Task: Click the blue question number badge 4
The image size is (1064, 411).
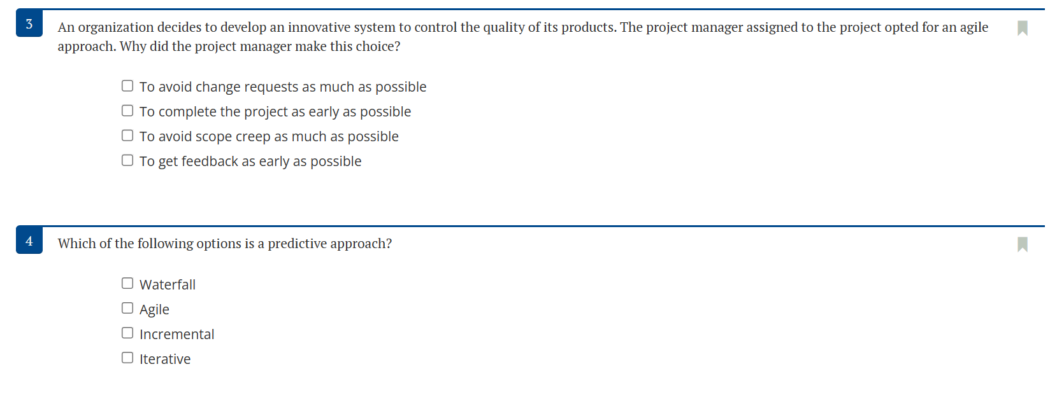Action: pos(29,241)
